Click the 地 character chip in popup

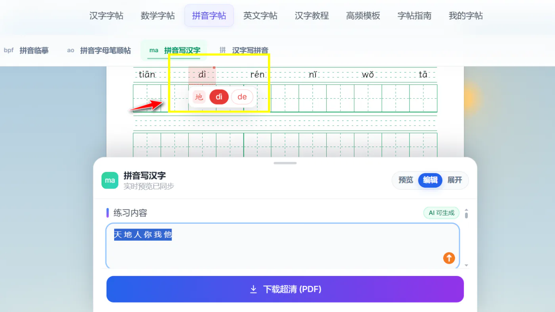pyautogui.click(x=199, y=97)
